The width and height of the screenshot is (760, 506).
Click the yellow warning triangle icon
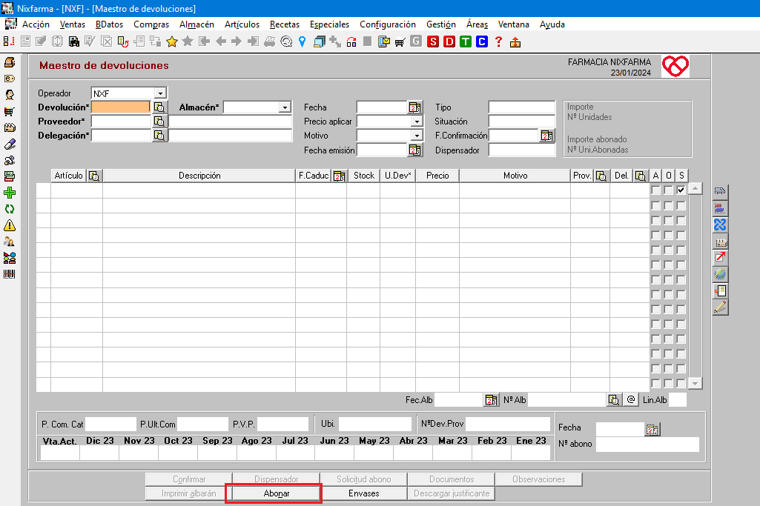pyautogui.click(x=10, y=225)
